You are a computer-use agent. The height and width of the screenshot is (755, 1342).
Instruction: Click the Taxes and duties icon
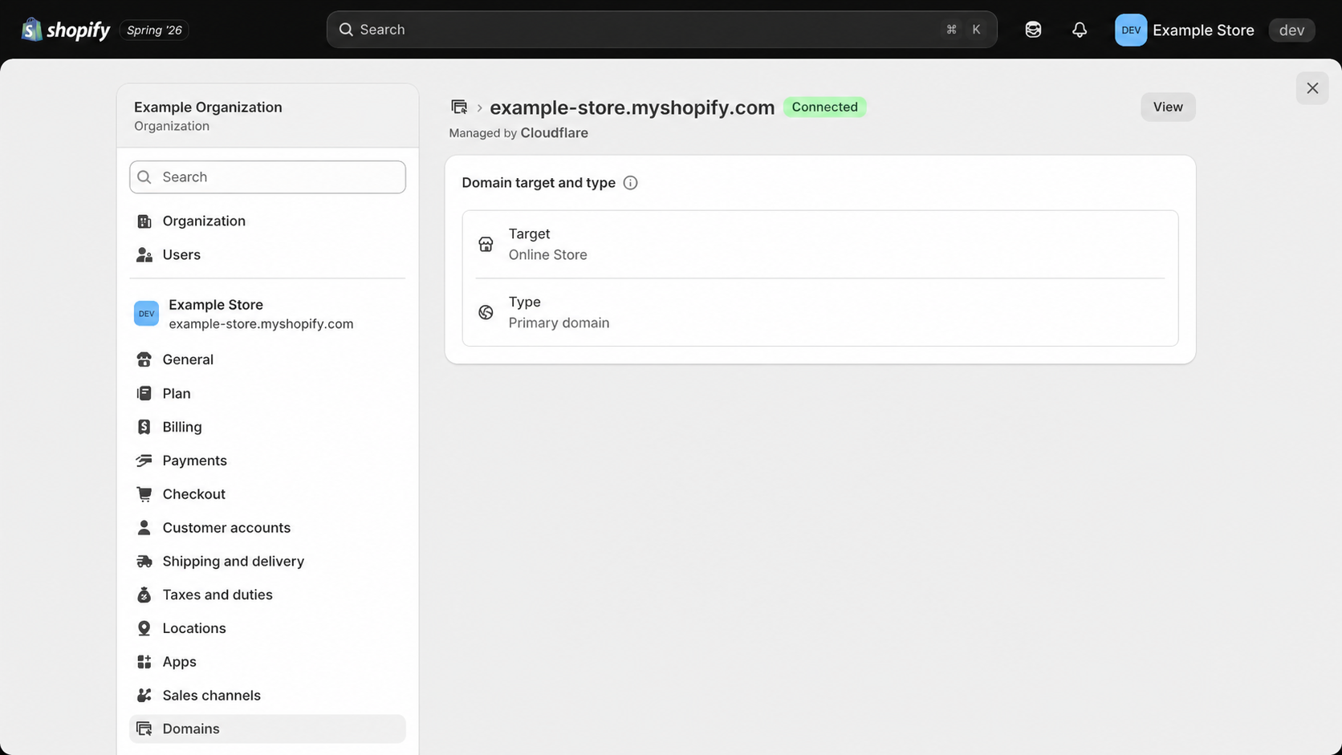pyautogui.click(x=144, y=595)
